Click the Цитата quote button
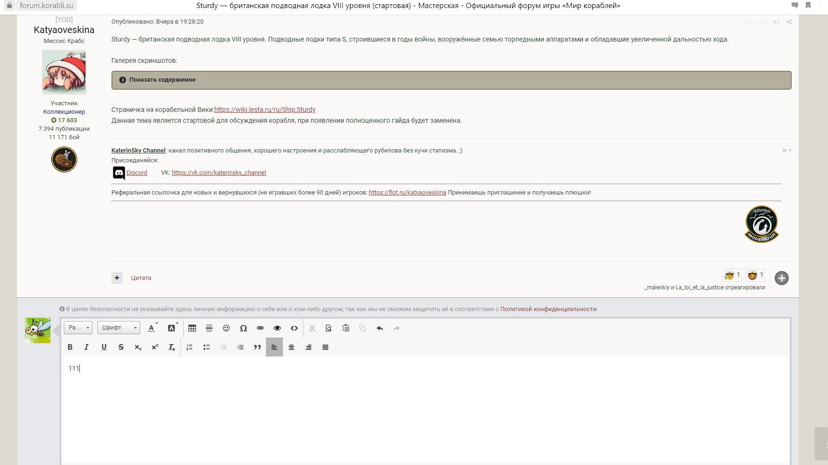Screen dimensions: 828x465 tap(141, 278)
